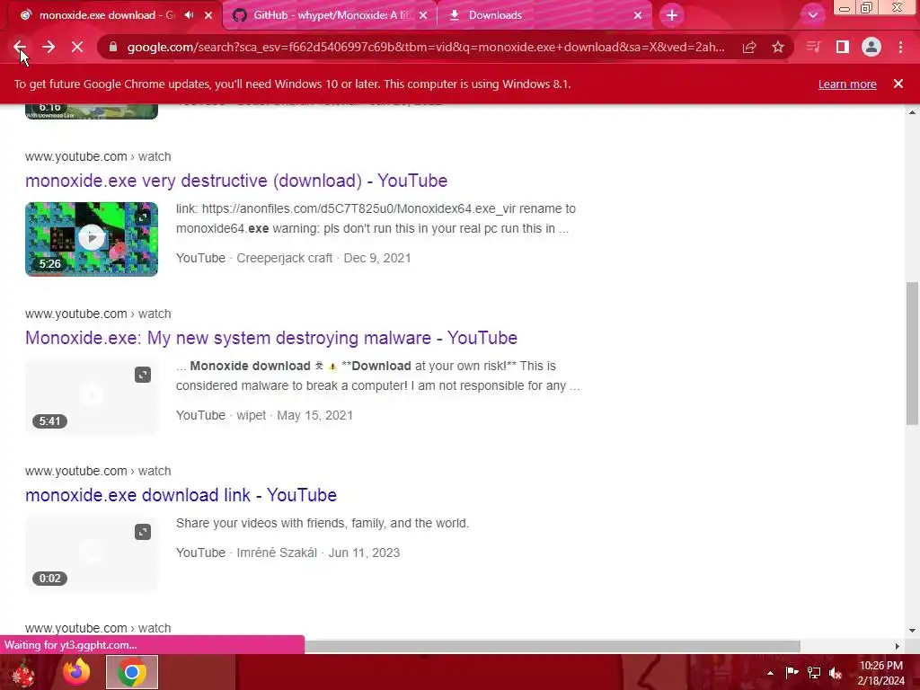Screen dimensions: 920x690
Task: Bookmark this page with the star icon
Action: pos(778,47)
